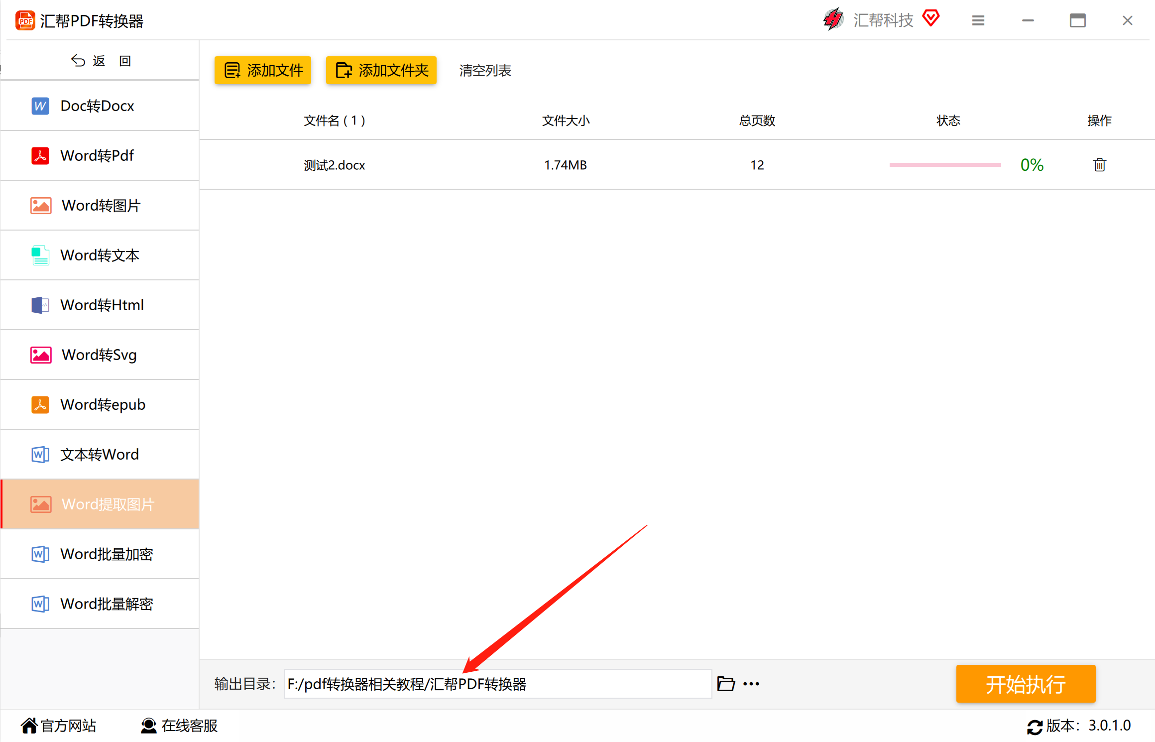
Task: Click the 12 total pages cell
Action: point(757,165)
